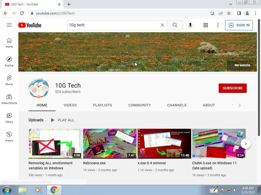This screenshot has width=261, height=195.
Task: Click the browser back arrow
Action: point(6,13)
